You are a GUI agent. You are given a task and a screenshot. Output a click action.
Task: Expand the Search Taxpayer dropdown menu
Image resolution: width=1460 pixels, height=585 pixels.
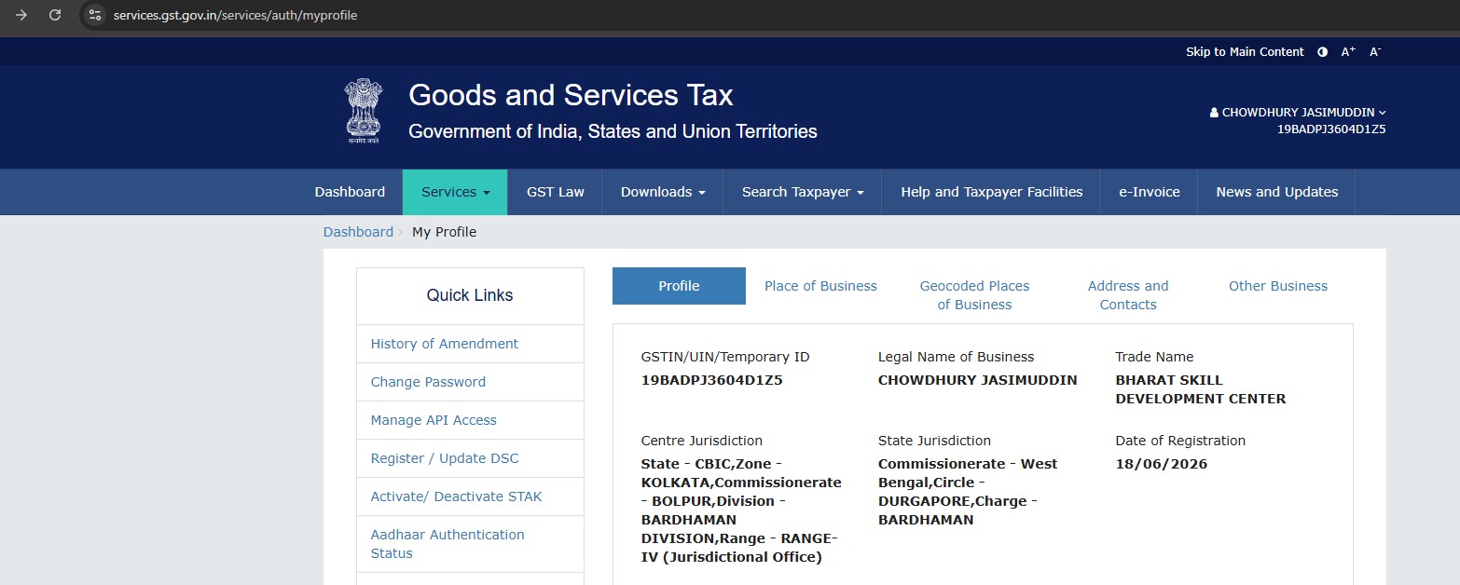(803, 192)
